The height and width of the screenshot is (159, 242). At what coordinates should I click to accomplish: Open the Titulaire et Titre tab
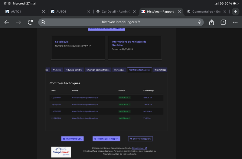pos(74,70)
